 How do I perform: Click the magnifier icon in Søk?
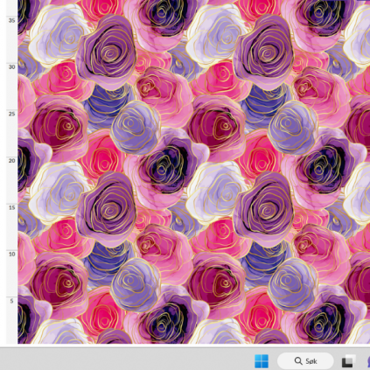298,361
